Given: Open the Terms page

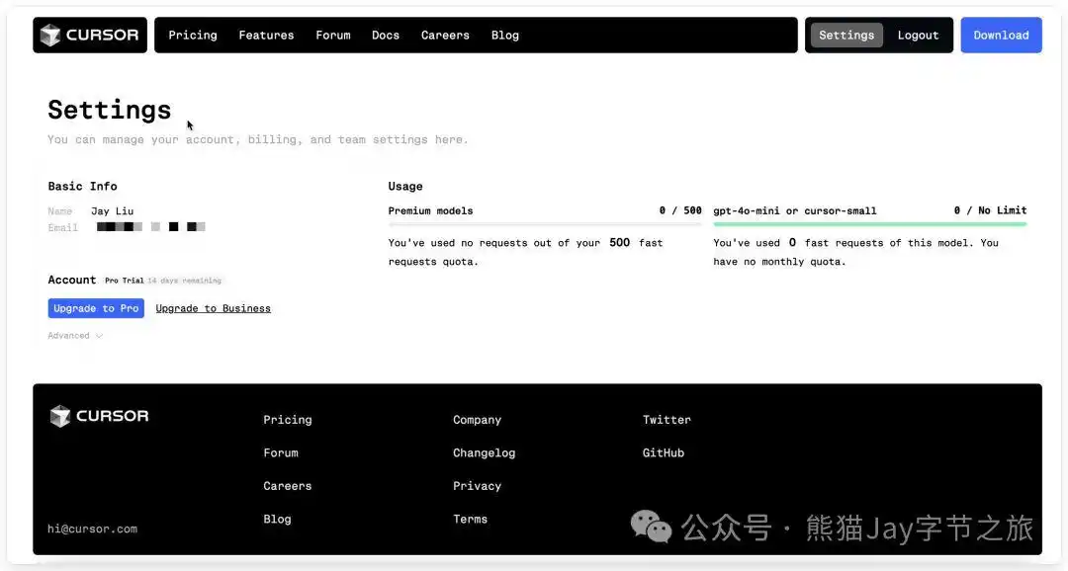Looking at the screenshot, I should coord(470,519).
